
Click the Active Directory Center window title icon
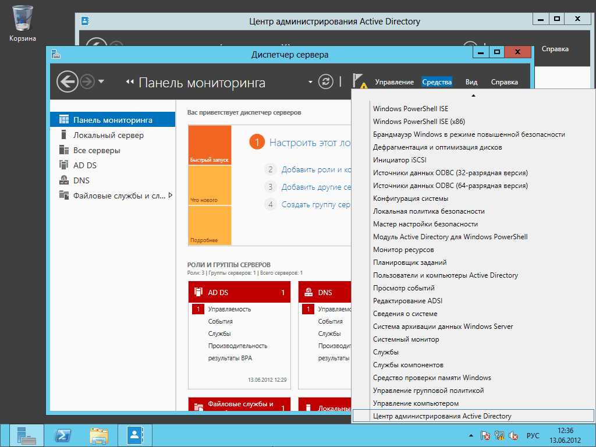click(x=86, y=21)
